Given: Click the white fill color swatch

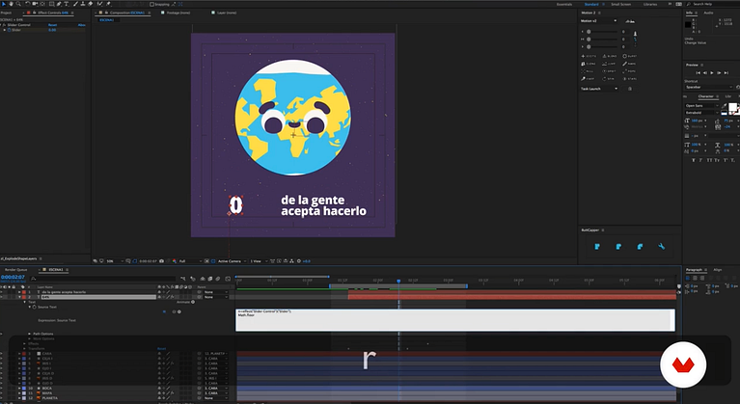Looking at the screenshot, I should click(732, 107).
